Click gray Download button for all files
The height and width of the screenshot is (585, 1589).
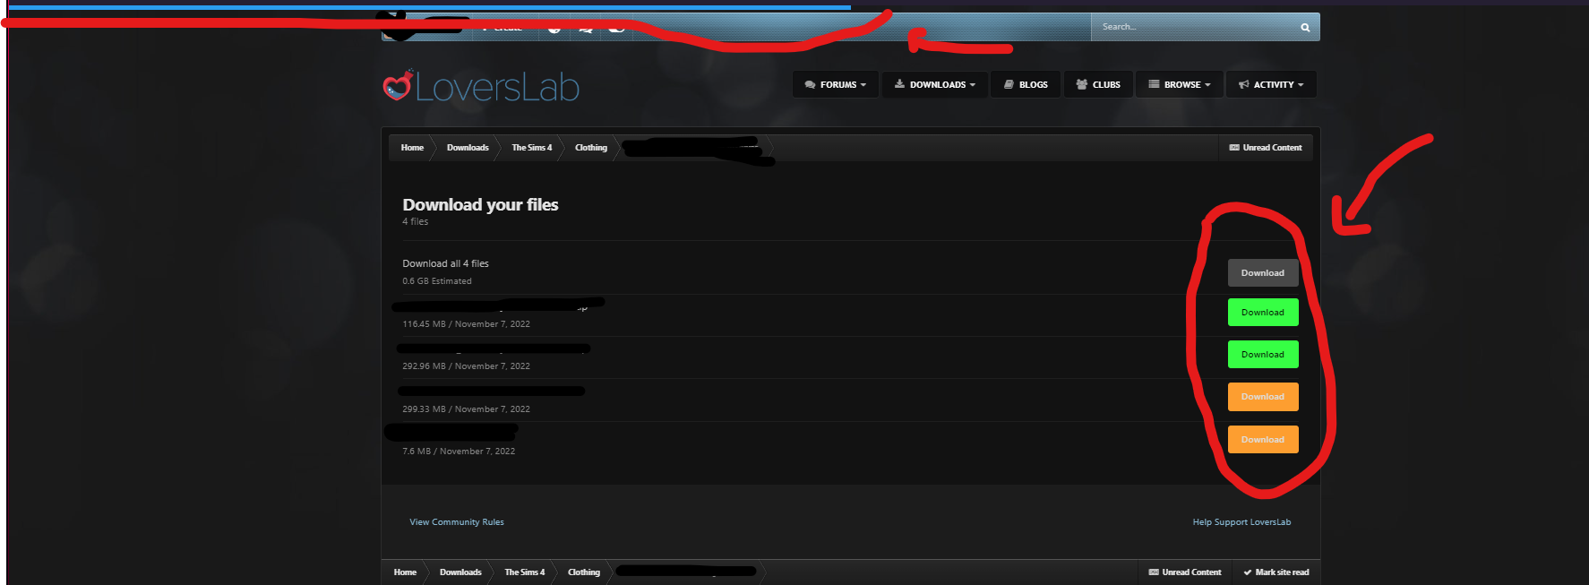point(1262,273)
